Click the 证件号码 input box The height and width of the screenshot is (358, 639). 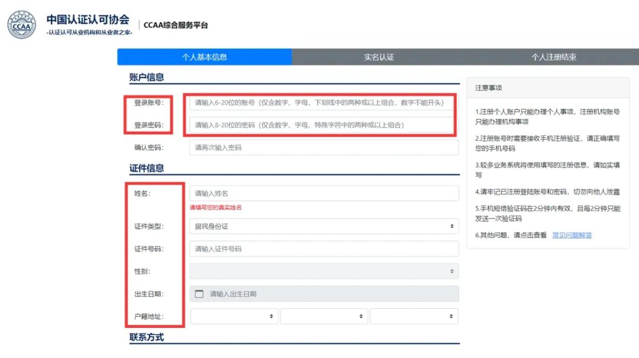(324, 248)
